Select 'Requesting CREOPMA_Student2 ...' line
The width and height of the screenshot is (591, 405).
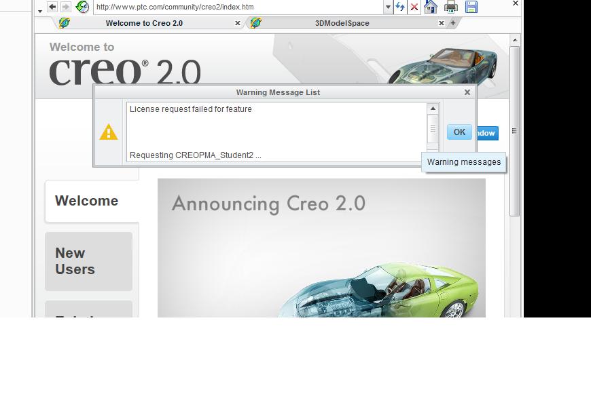[x=195, y=155]
